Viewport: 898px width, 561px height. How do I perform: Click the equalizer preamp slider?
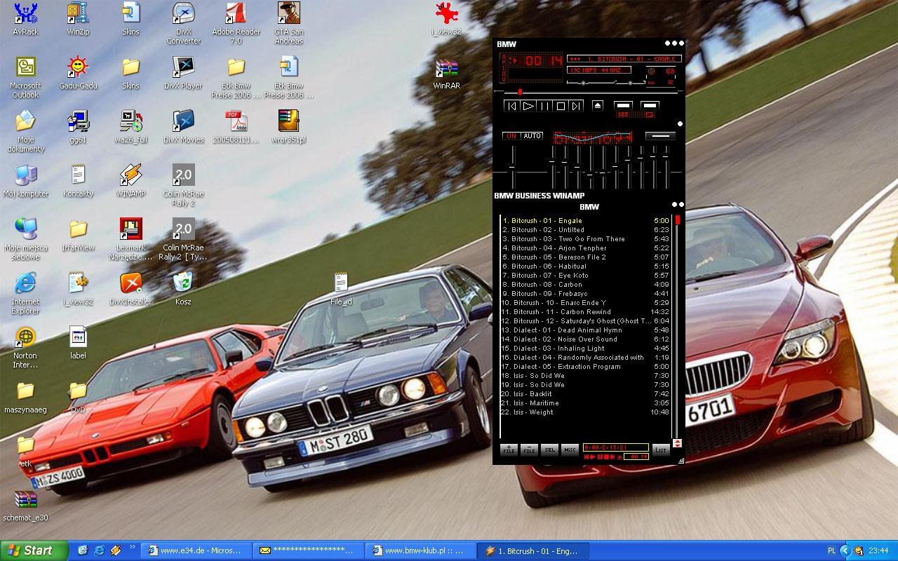512,168
